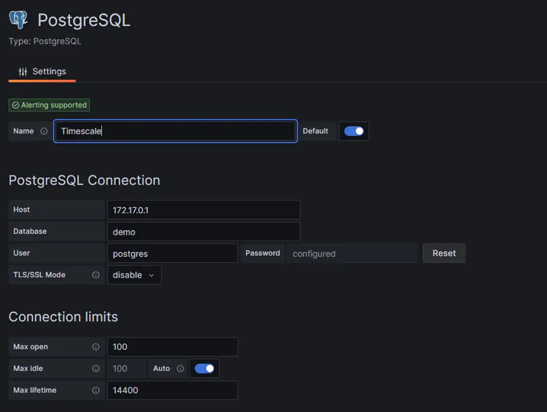Screen dimensions: 547x412
Task: Click the Host input field
Action: [x=203, y=209]
